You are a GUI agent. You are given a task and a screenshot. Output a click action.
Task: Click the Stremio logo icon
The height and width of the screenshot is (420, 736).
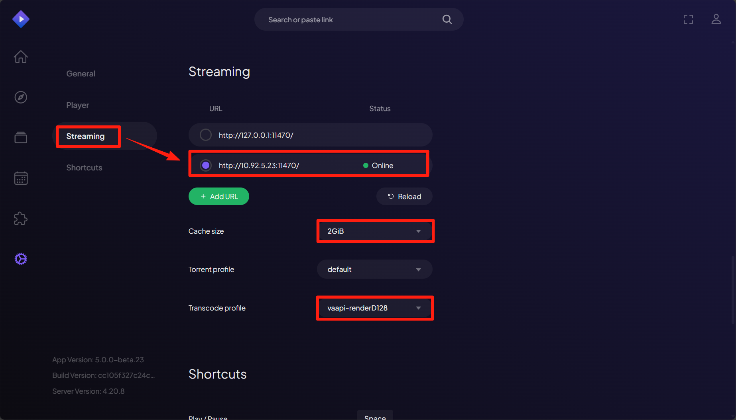click(21, 19)
